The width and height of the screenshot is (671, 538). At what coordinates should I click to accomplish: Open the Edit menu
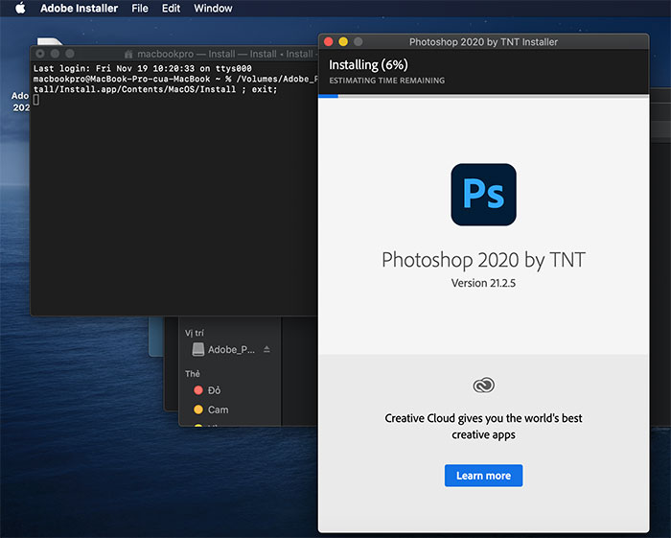coord(171,9)
